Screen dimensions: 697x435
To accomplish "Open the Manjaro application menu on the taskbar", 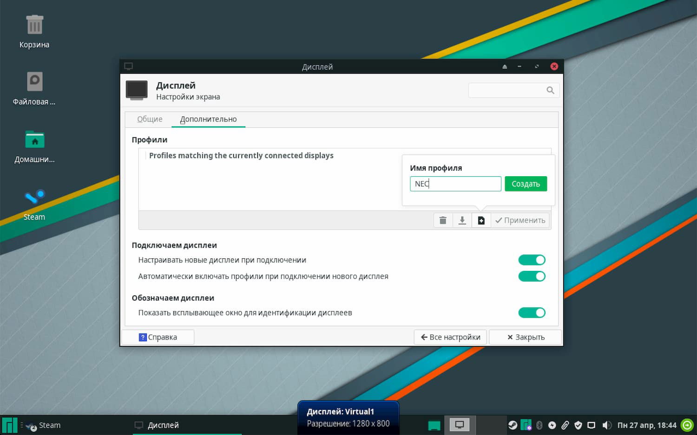I will (x=9, y=425).
